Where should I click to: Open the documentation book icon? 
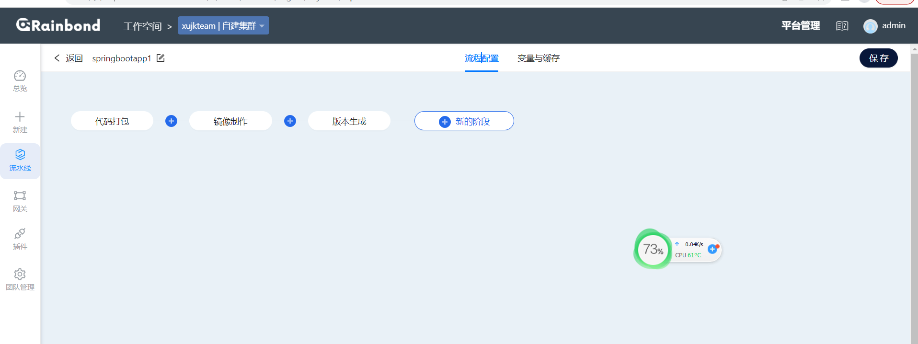pos(842,26)
